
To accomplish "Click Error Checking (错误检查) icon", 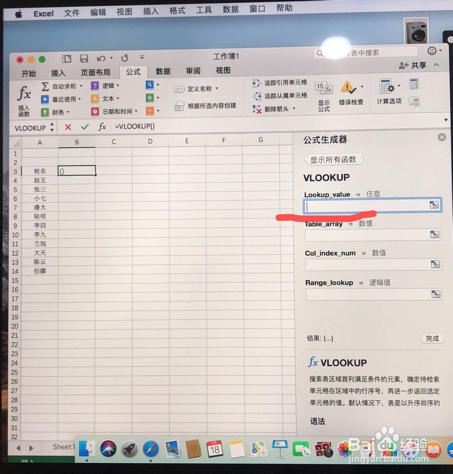I will [348, 88].
